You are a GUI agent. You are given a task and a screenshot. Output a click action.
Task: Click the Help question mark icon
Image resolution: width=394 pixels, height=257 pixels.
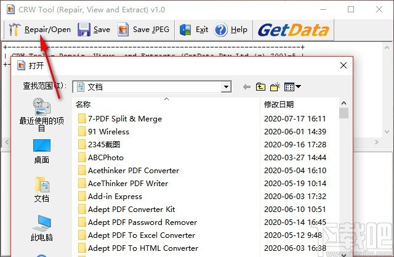point(221,30)
